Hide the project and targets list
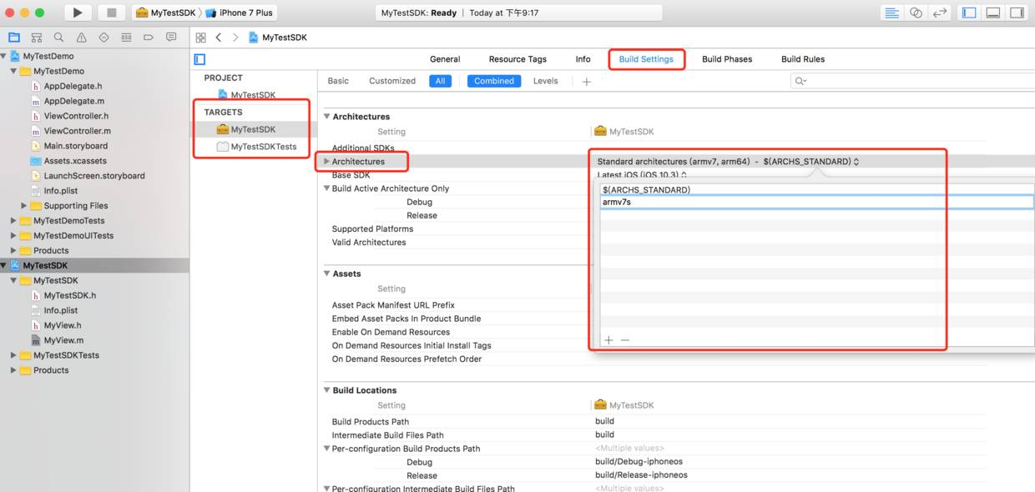Viewport: 1035px width, 492px height. [199, 59]
